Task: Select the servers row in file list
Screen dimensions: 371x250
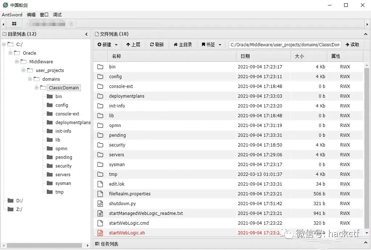Action: (228, 154)
